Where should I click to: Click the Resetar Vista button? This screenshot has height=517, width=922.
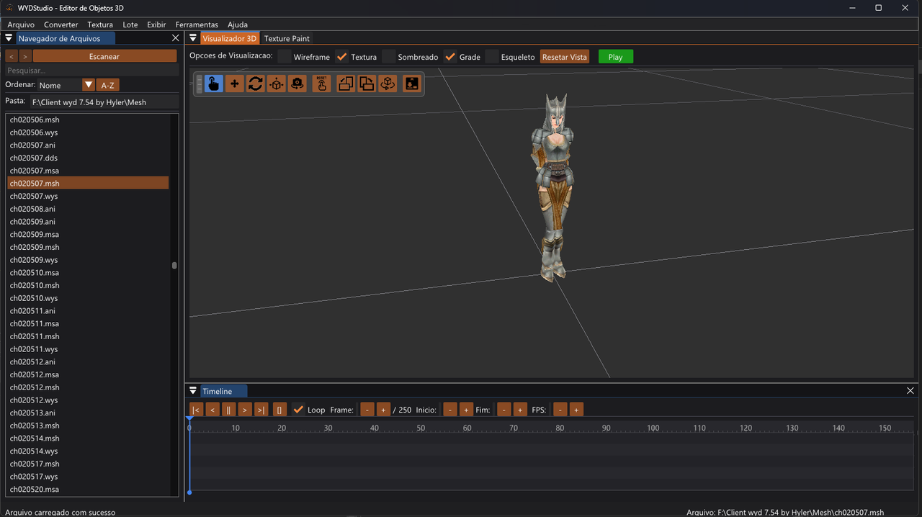[564, 57]
